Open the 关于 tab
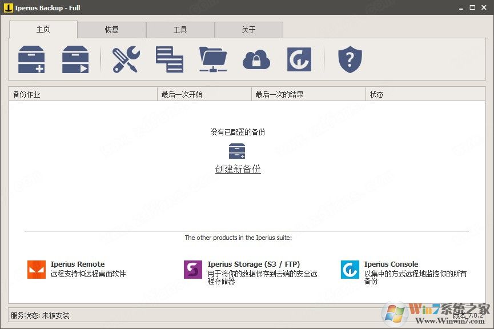The height and width of the screenshot is (329, 494). tap(249, 29)
